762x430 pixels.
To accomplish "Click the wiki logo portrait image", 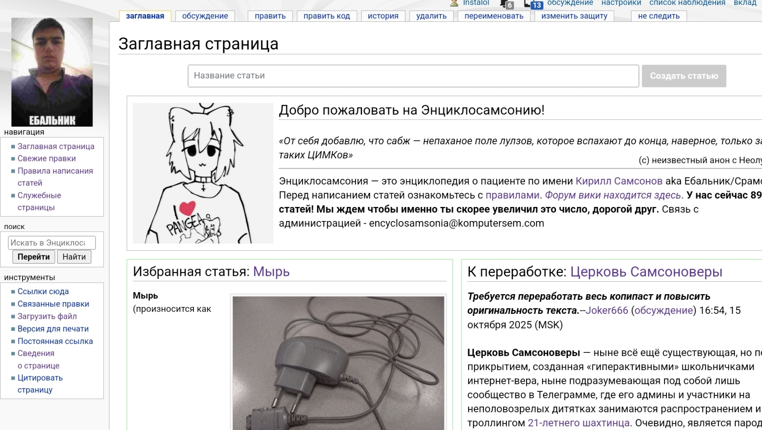I will (52, 72).
